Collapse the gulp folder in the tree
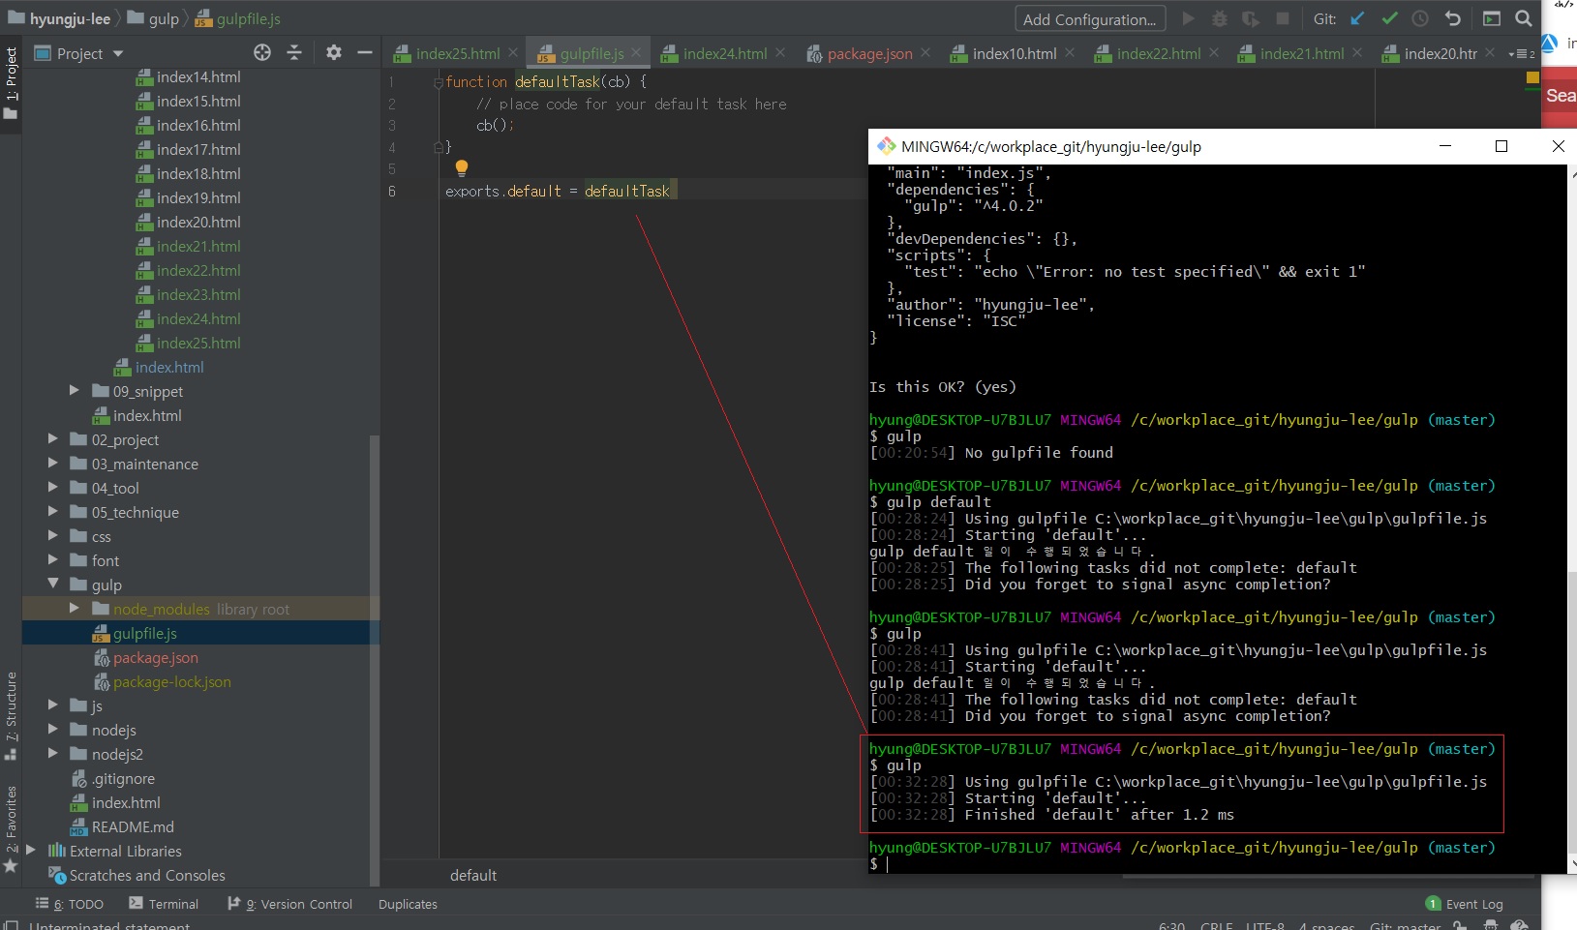The image size is (1577, 930). click(x=53, y=585)
